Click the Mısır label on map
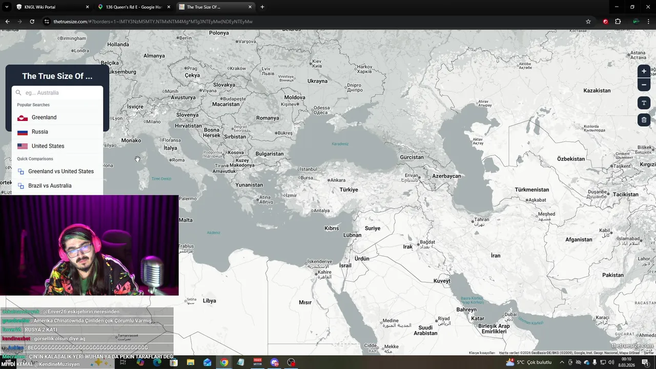This screenshot has height=369, width=656. [305, 302]
